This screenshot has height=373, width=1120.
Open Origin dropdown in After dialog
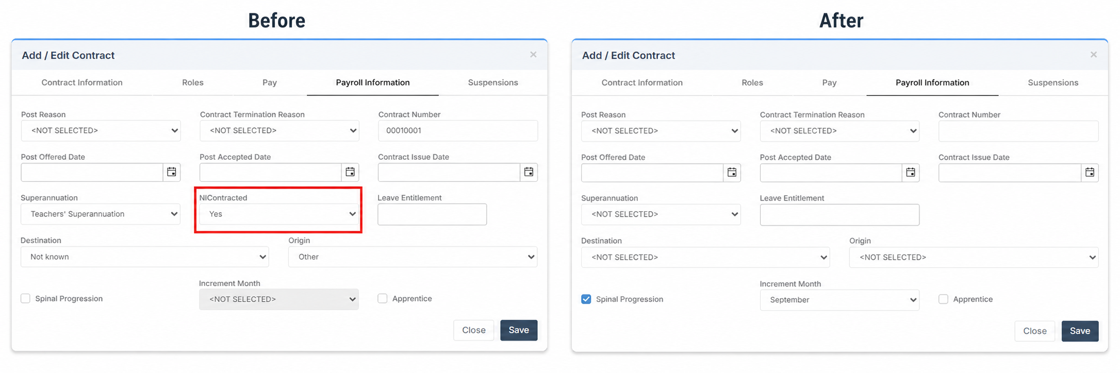tap(974, 257)
